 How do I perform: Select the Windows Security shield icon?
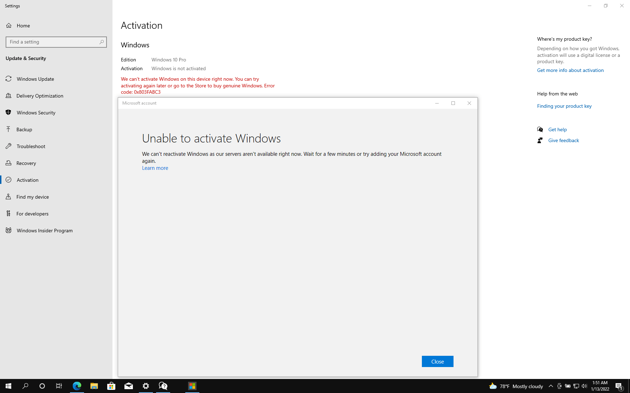pyautogui.click(x=9, y=113)
